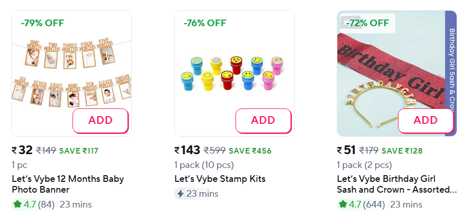Open Let's Vybe Birthday Girl Sash and Crown title
This screenshot has height=224, width=470.
point(396,184)
